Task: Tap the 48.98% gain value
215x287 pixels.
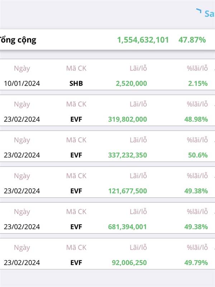Action: coord(196,119)
